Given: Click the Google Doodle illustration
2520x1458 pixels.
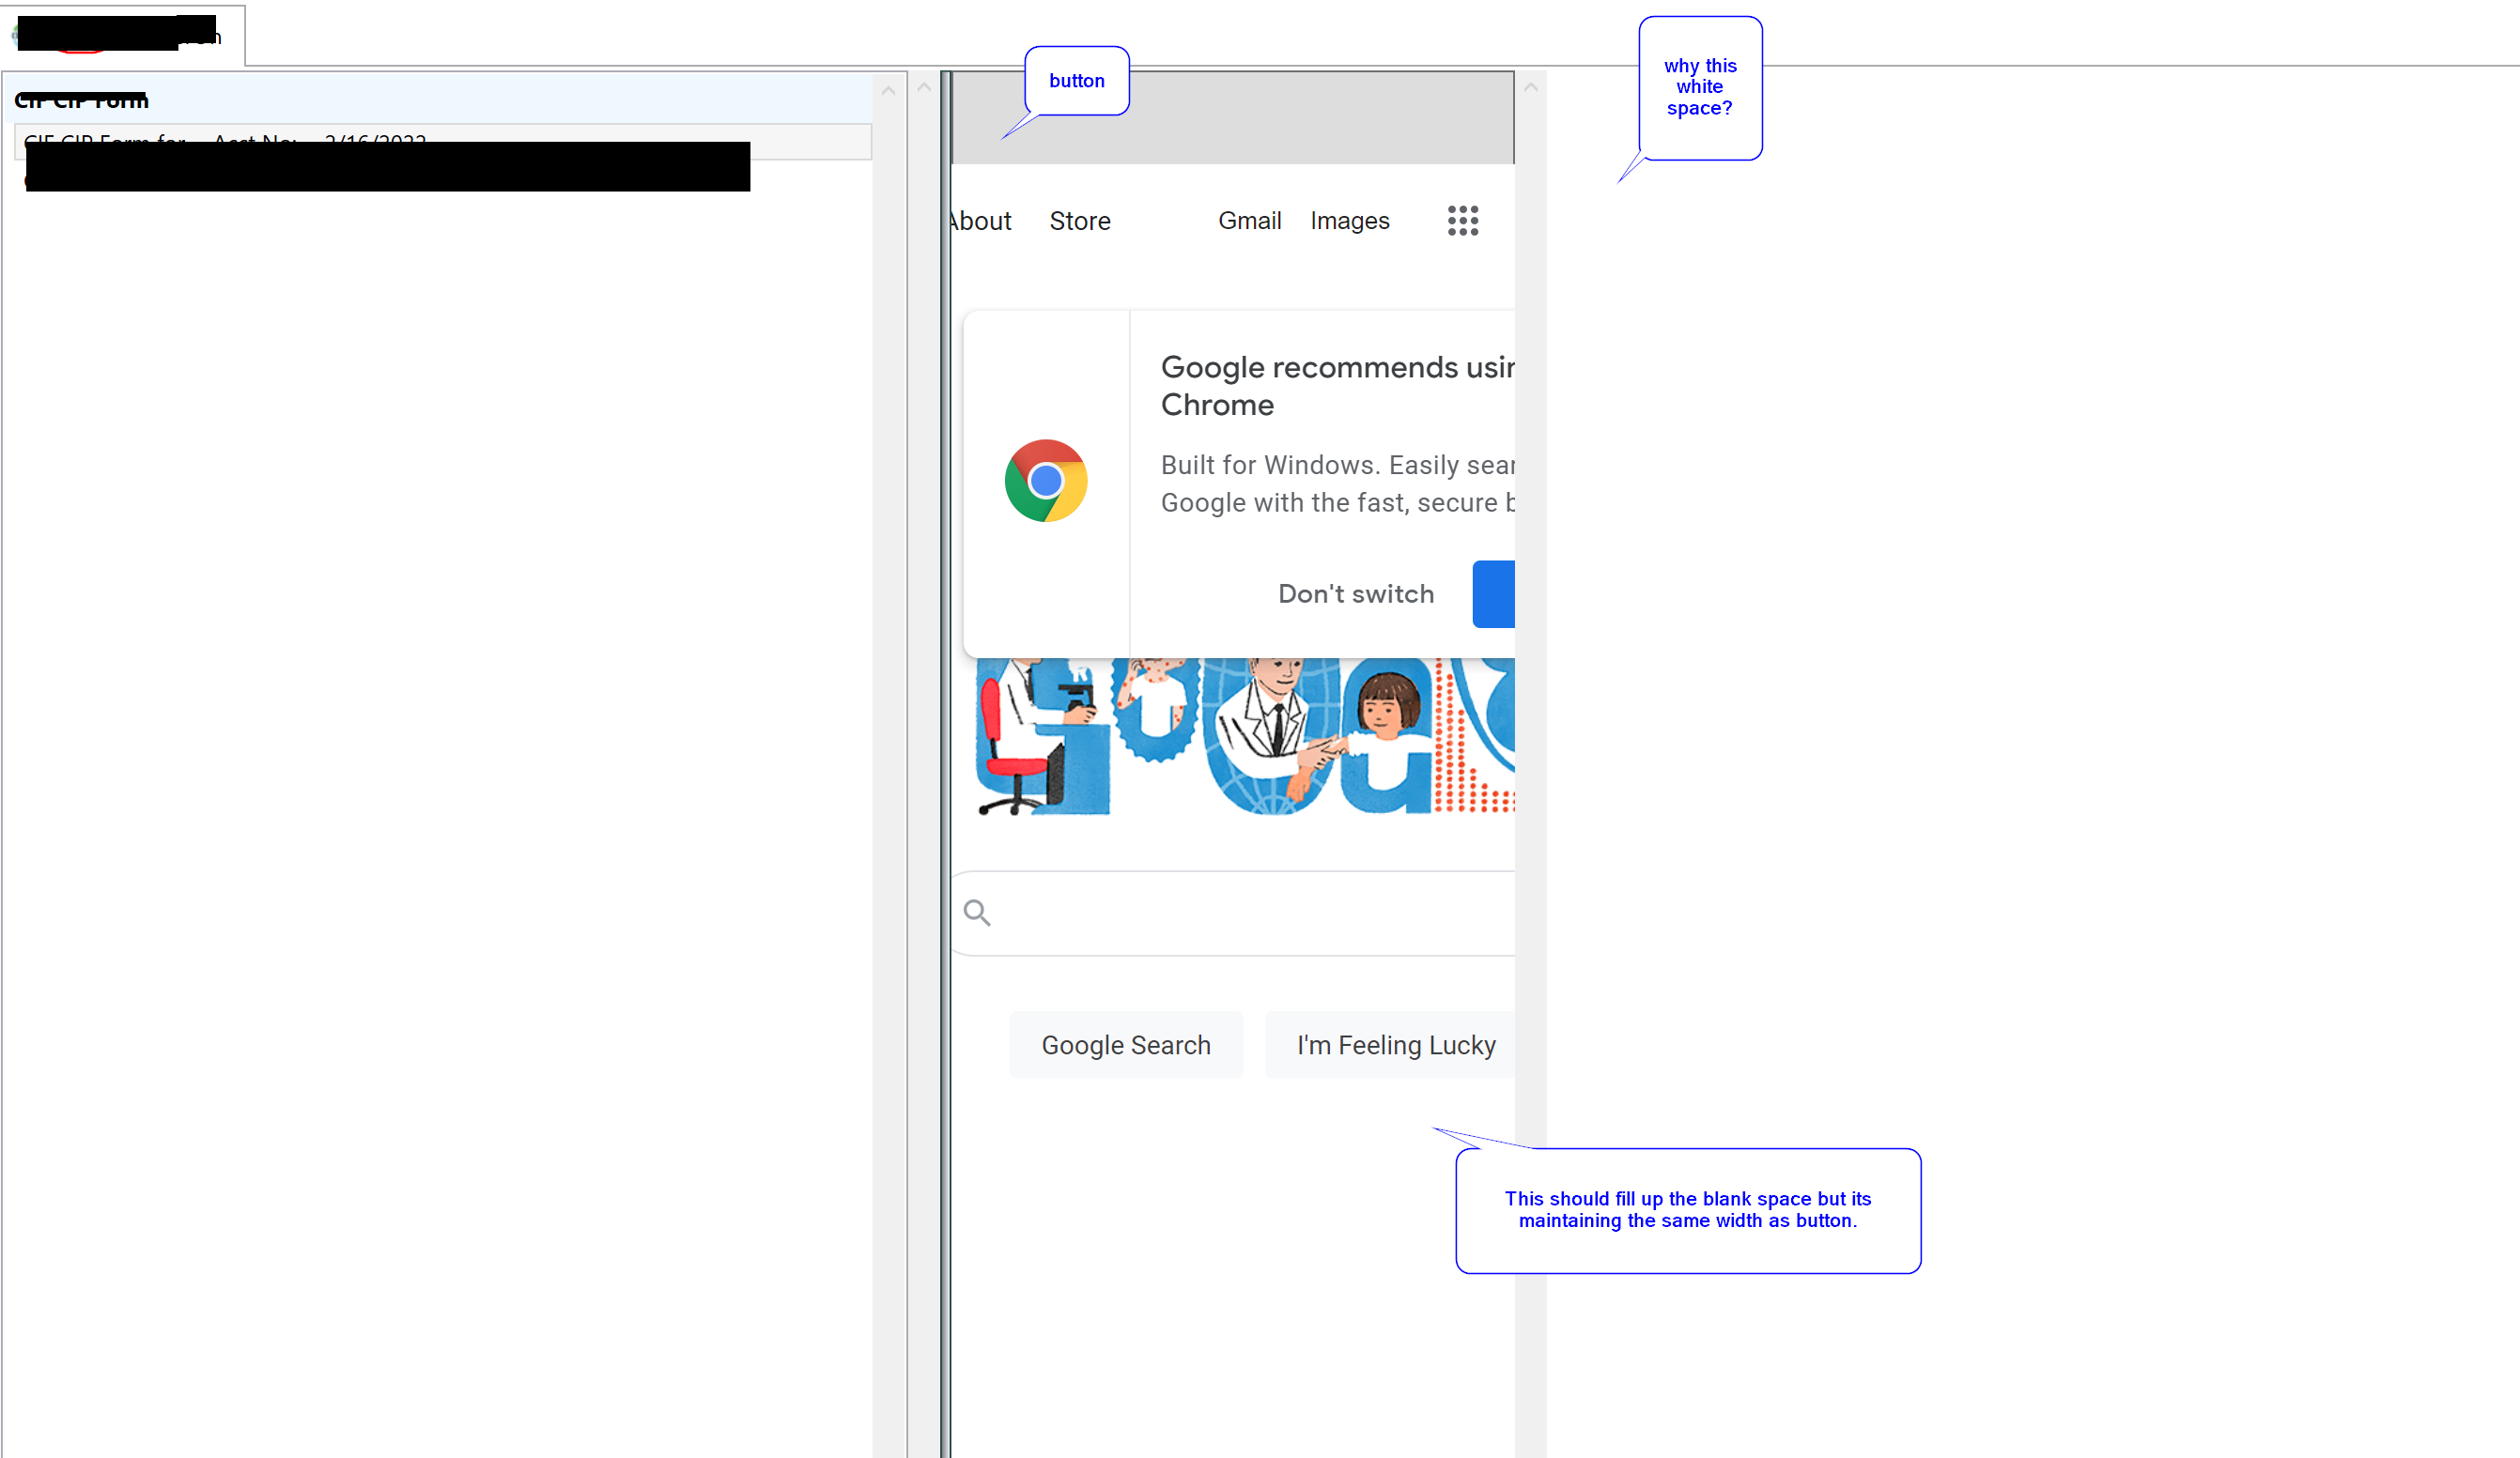Looking at the screenshot, I should click(x=1245, y=736).
